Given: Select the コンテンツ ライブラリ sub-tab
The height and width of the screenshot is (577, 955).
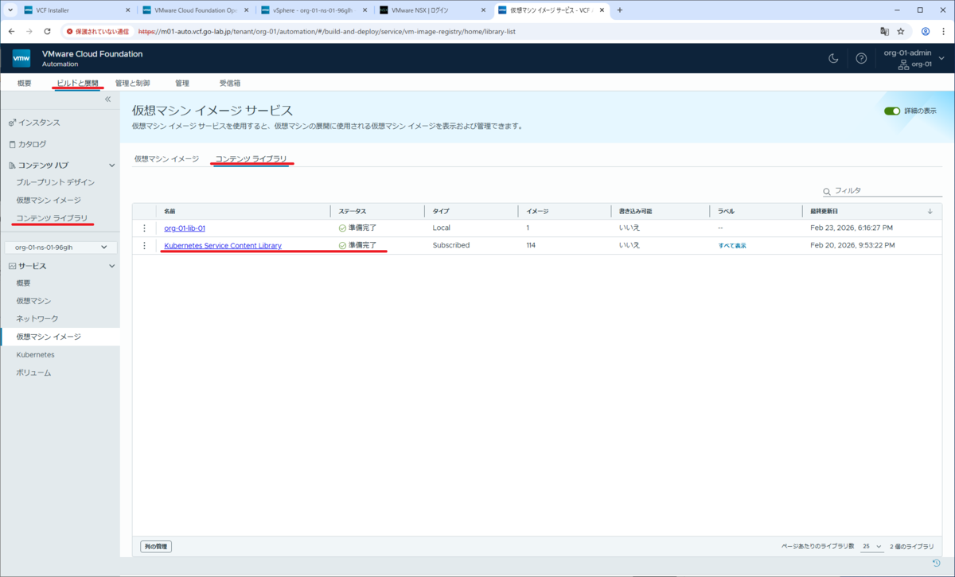Looking at the screenshot, I should pos(251,159).
